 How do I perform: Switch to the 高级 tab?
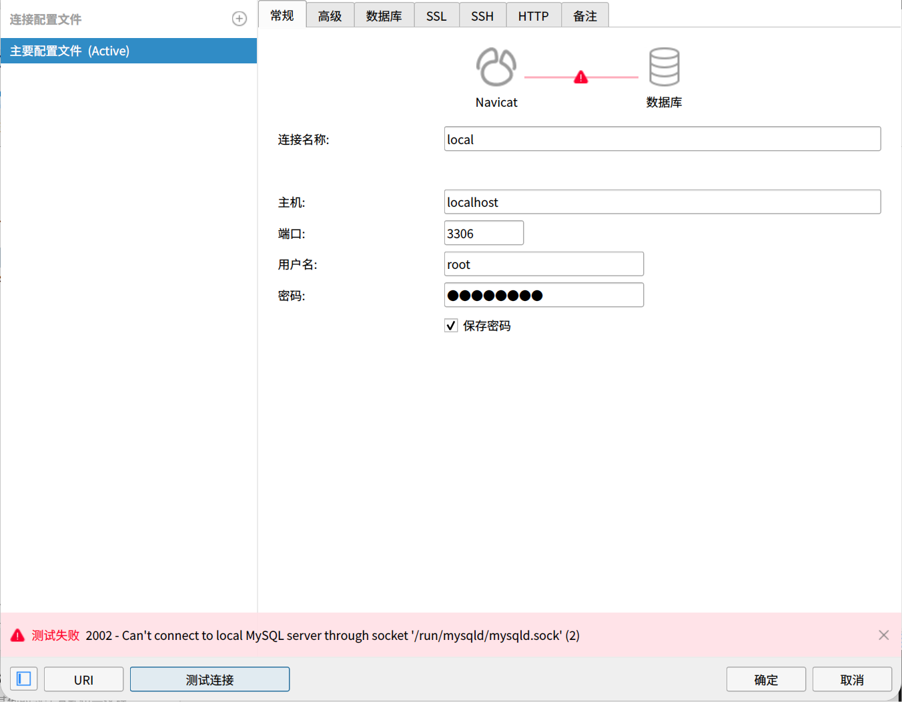[x=330, y=15]
